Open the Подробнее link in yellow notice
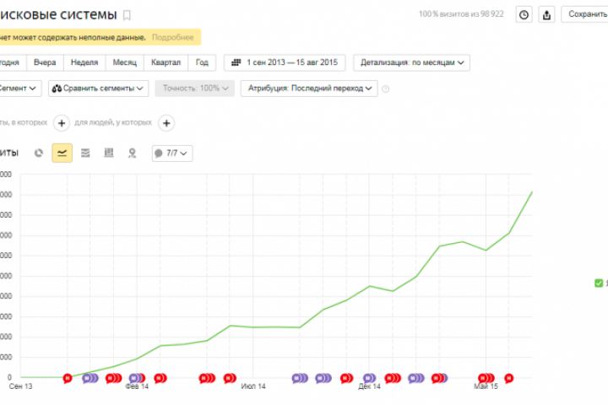This screenshot has width=608, height=405. coord(172,37)
